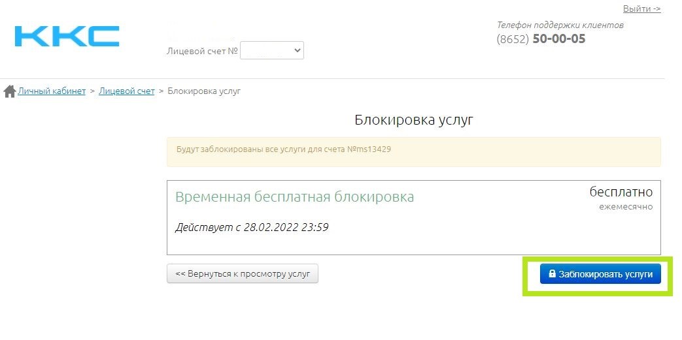The height and width of the screenshot is (340, 682).
Task: Open the Лицевой счет № dropdown
Action: click(x=271, y=50)
